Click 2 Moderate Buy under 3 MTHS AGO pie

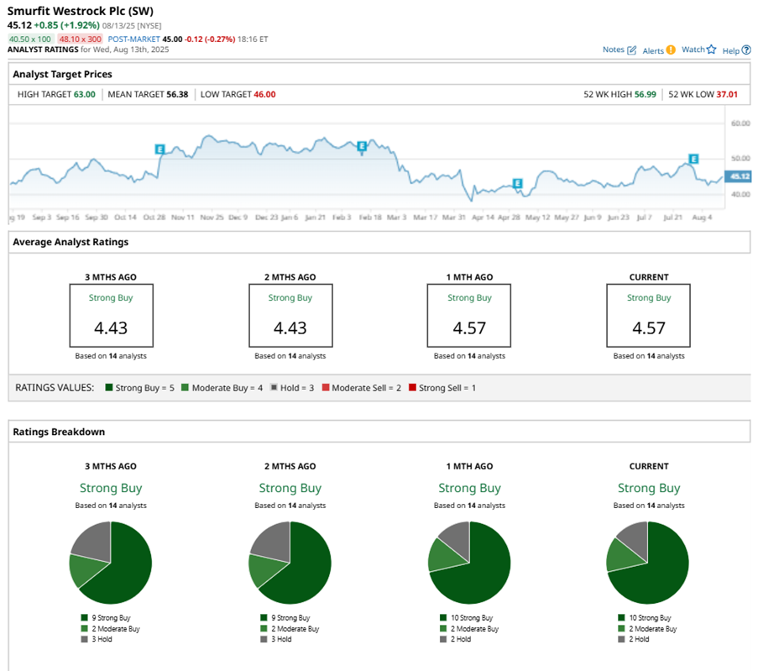tap(116, 629)
